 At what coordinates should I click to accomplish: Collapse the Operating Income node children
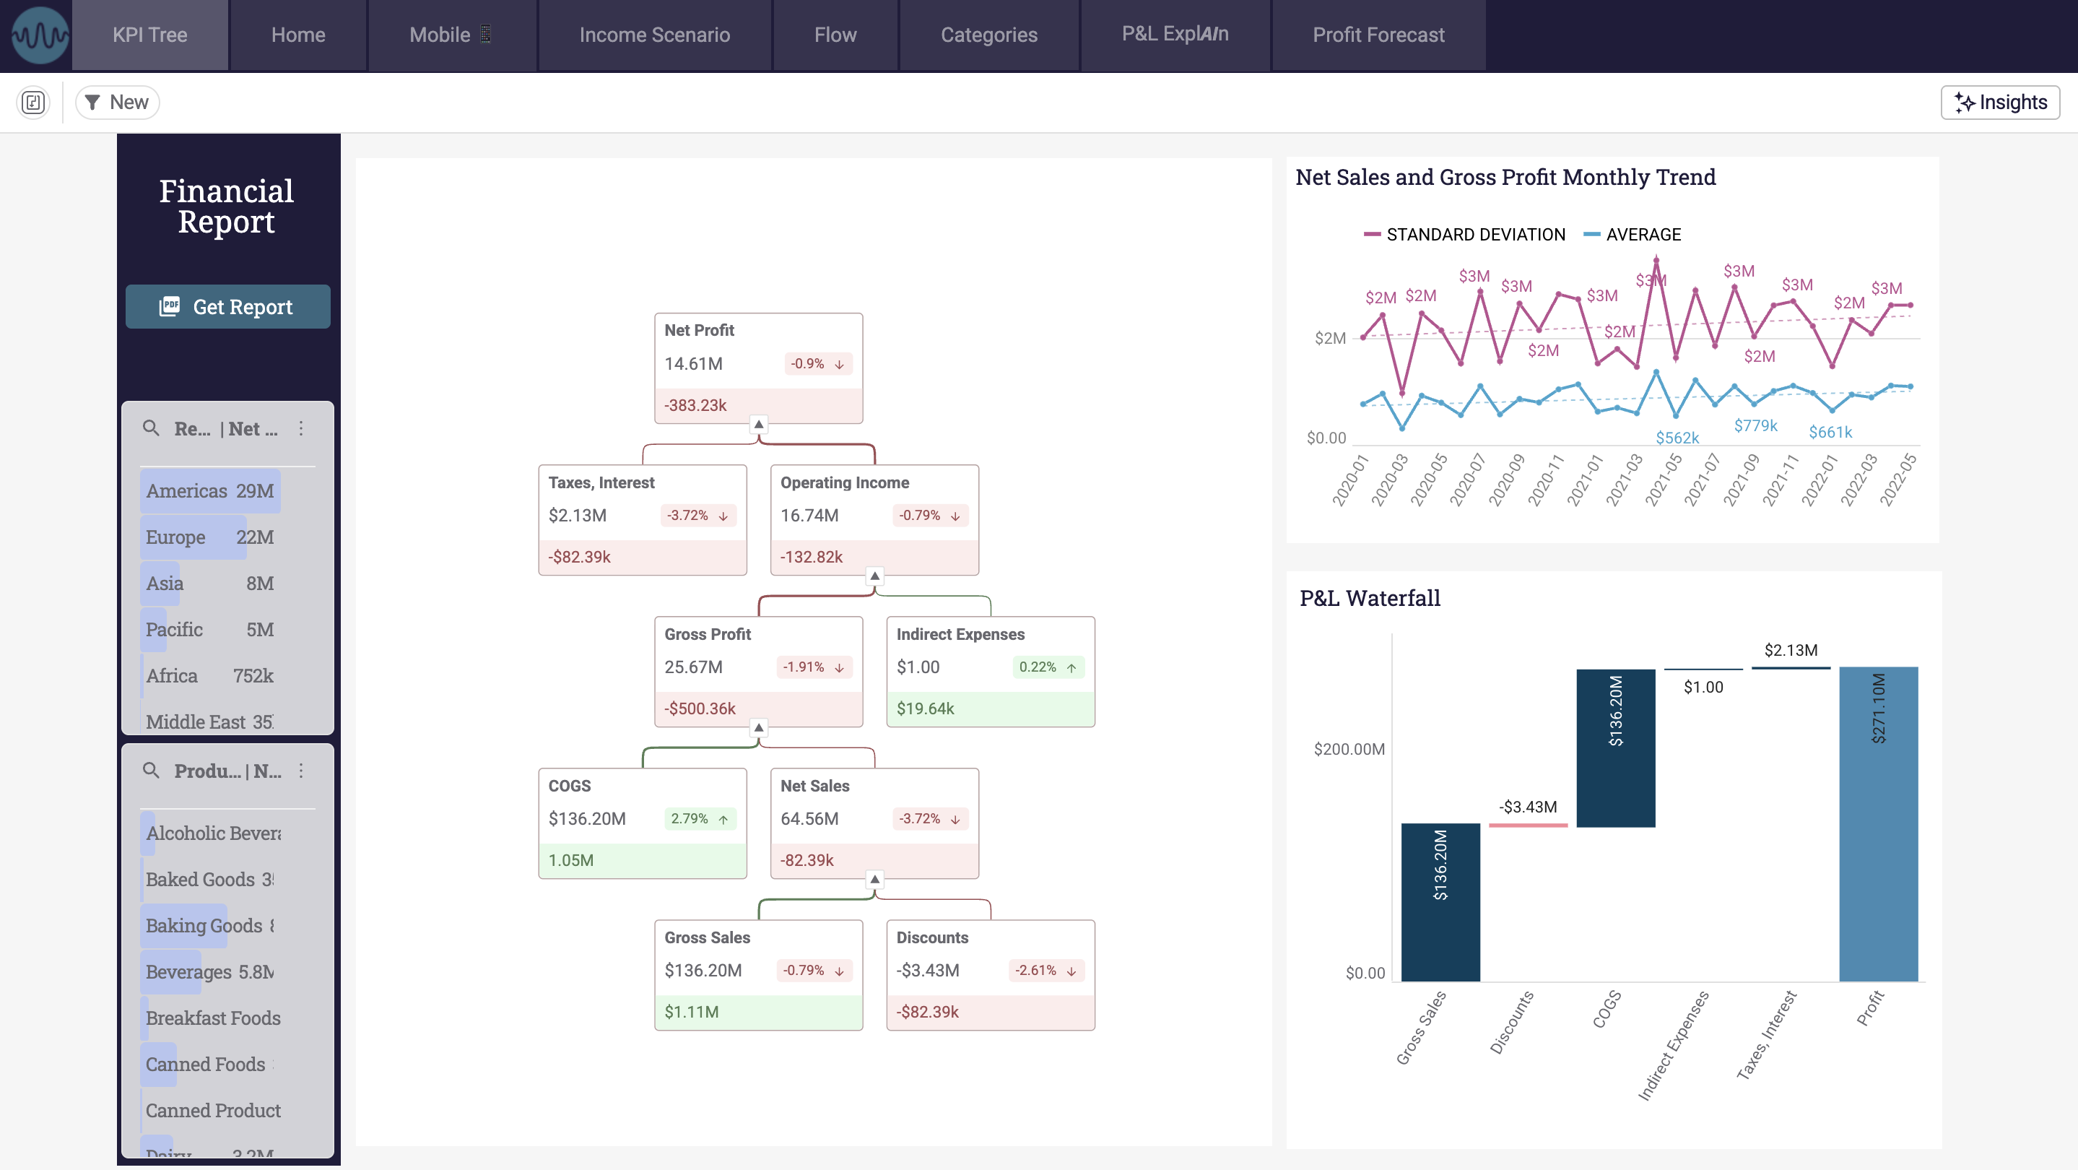coord(874,576)
